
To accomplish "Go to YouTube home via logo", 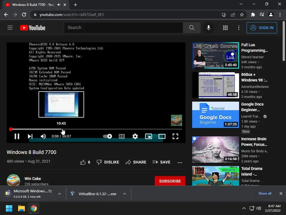I will 33,28.
